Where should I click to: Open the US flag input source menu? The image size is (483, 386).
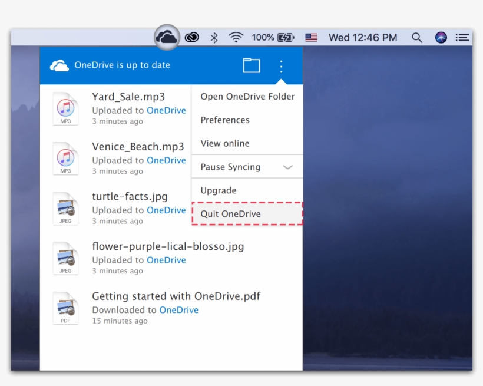(x=313, y=37)
